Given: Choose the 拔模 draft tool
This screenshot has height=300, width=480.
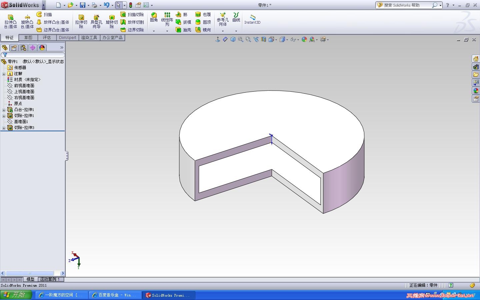Looking at the screenshot, I should click(183, 22).
